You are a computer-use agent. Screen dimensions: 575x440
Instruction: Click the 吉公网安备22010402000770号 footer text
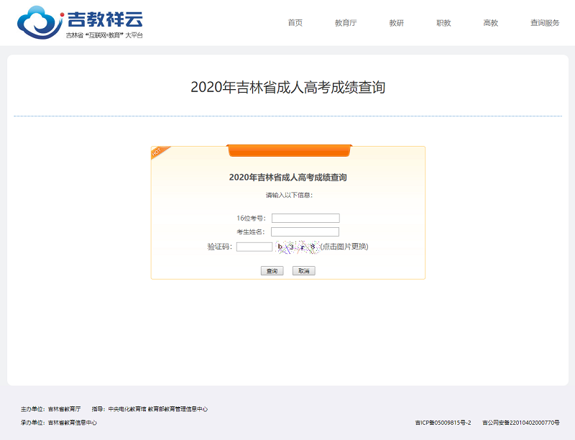pyautogui.click(x=520, y=423)
